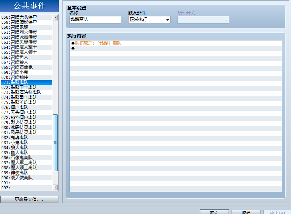The width and height of the screenshot is (291, 214).
Task: Click scroll up arrow of event list
Action: tap(55, 18)
